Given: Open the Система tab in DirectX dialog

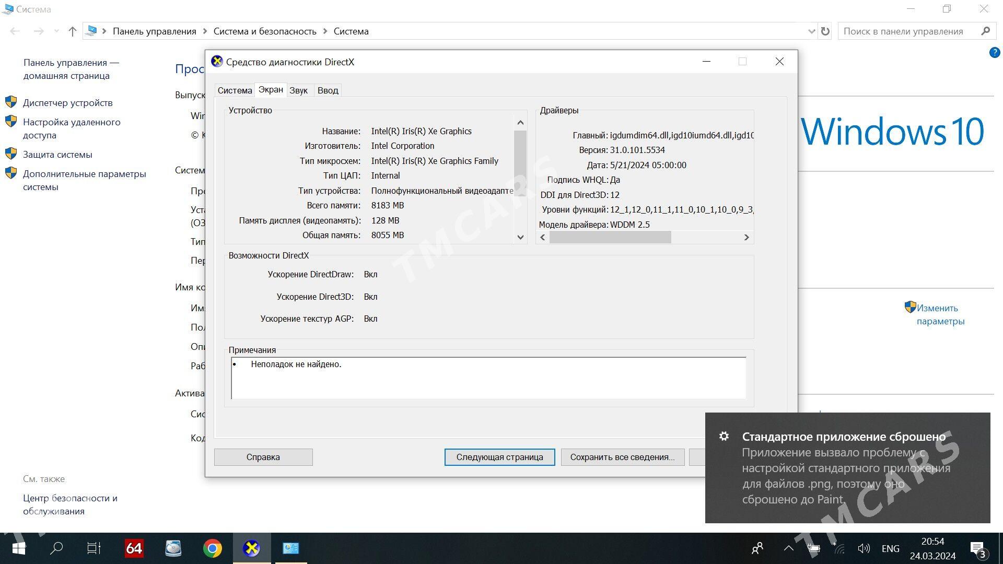Looking at the screenshot, I should 235,90.
